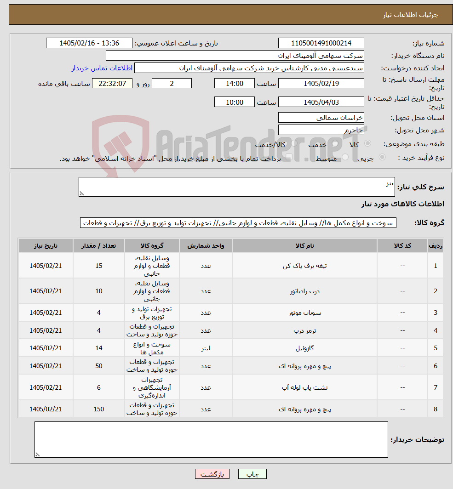Click item name نشت یاب لوله آب

click(x=304, y=387)
